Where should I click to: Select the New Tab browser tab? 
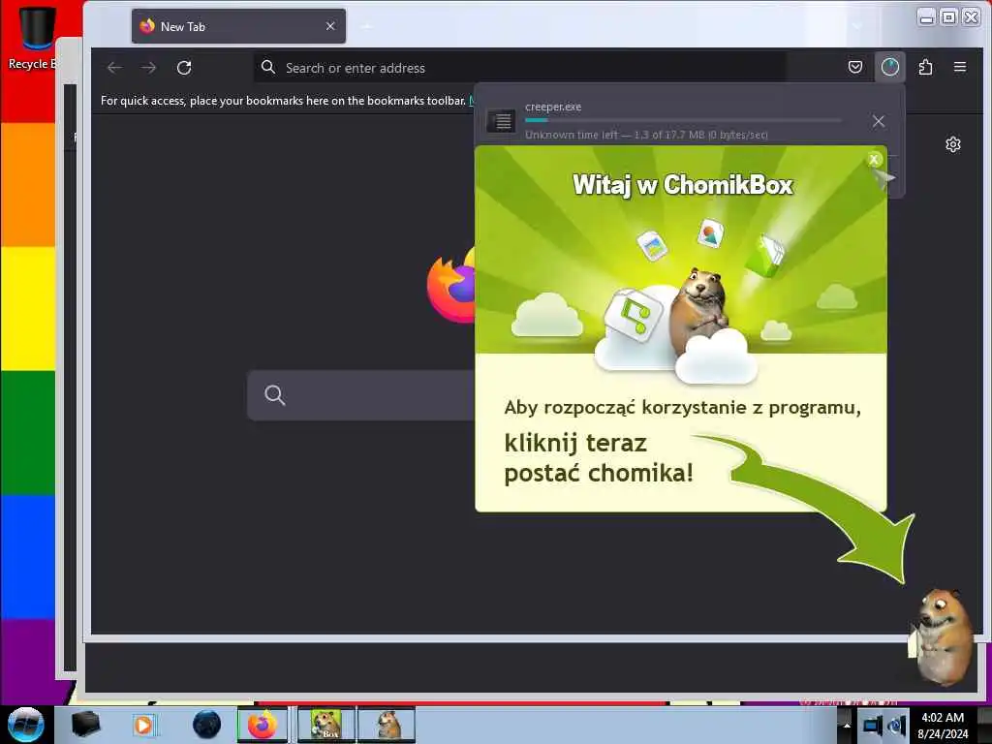coord(238,26)
